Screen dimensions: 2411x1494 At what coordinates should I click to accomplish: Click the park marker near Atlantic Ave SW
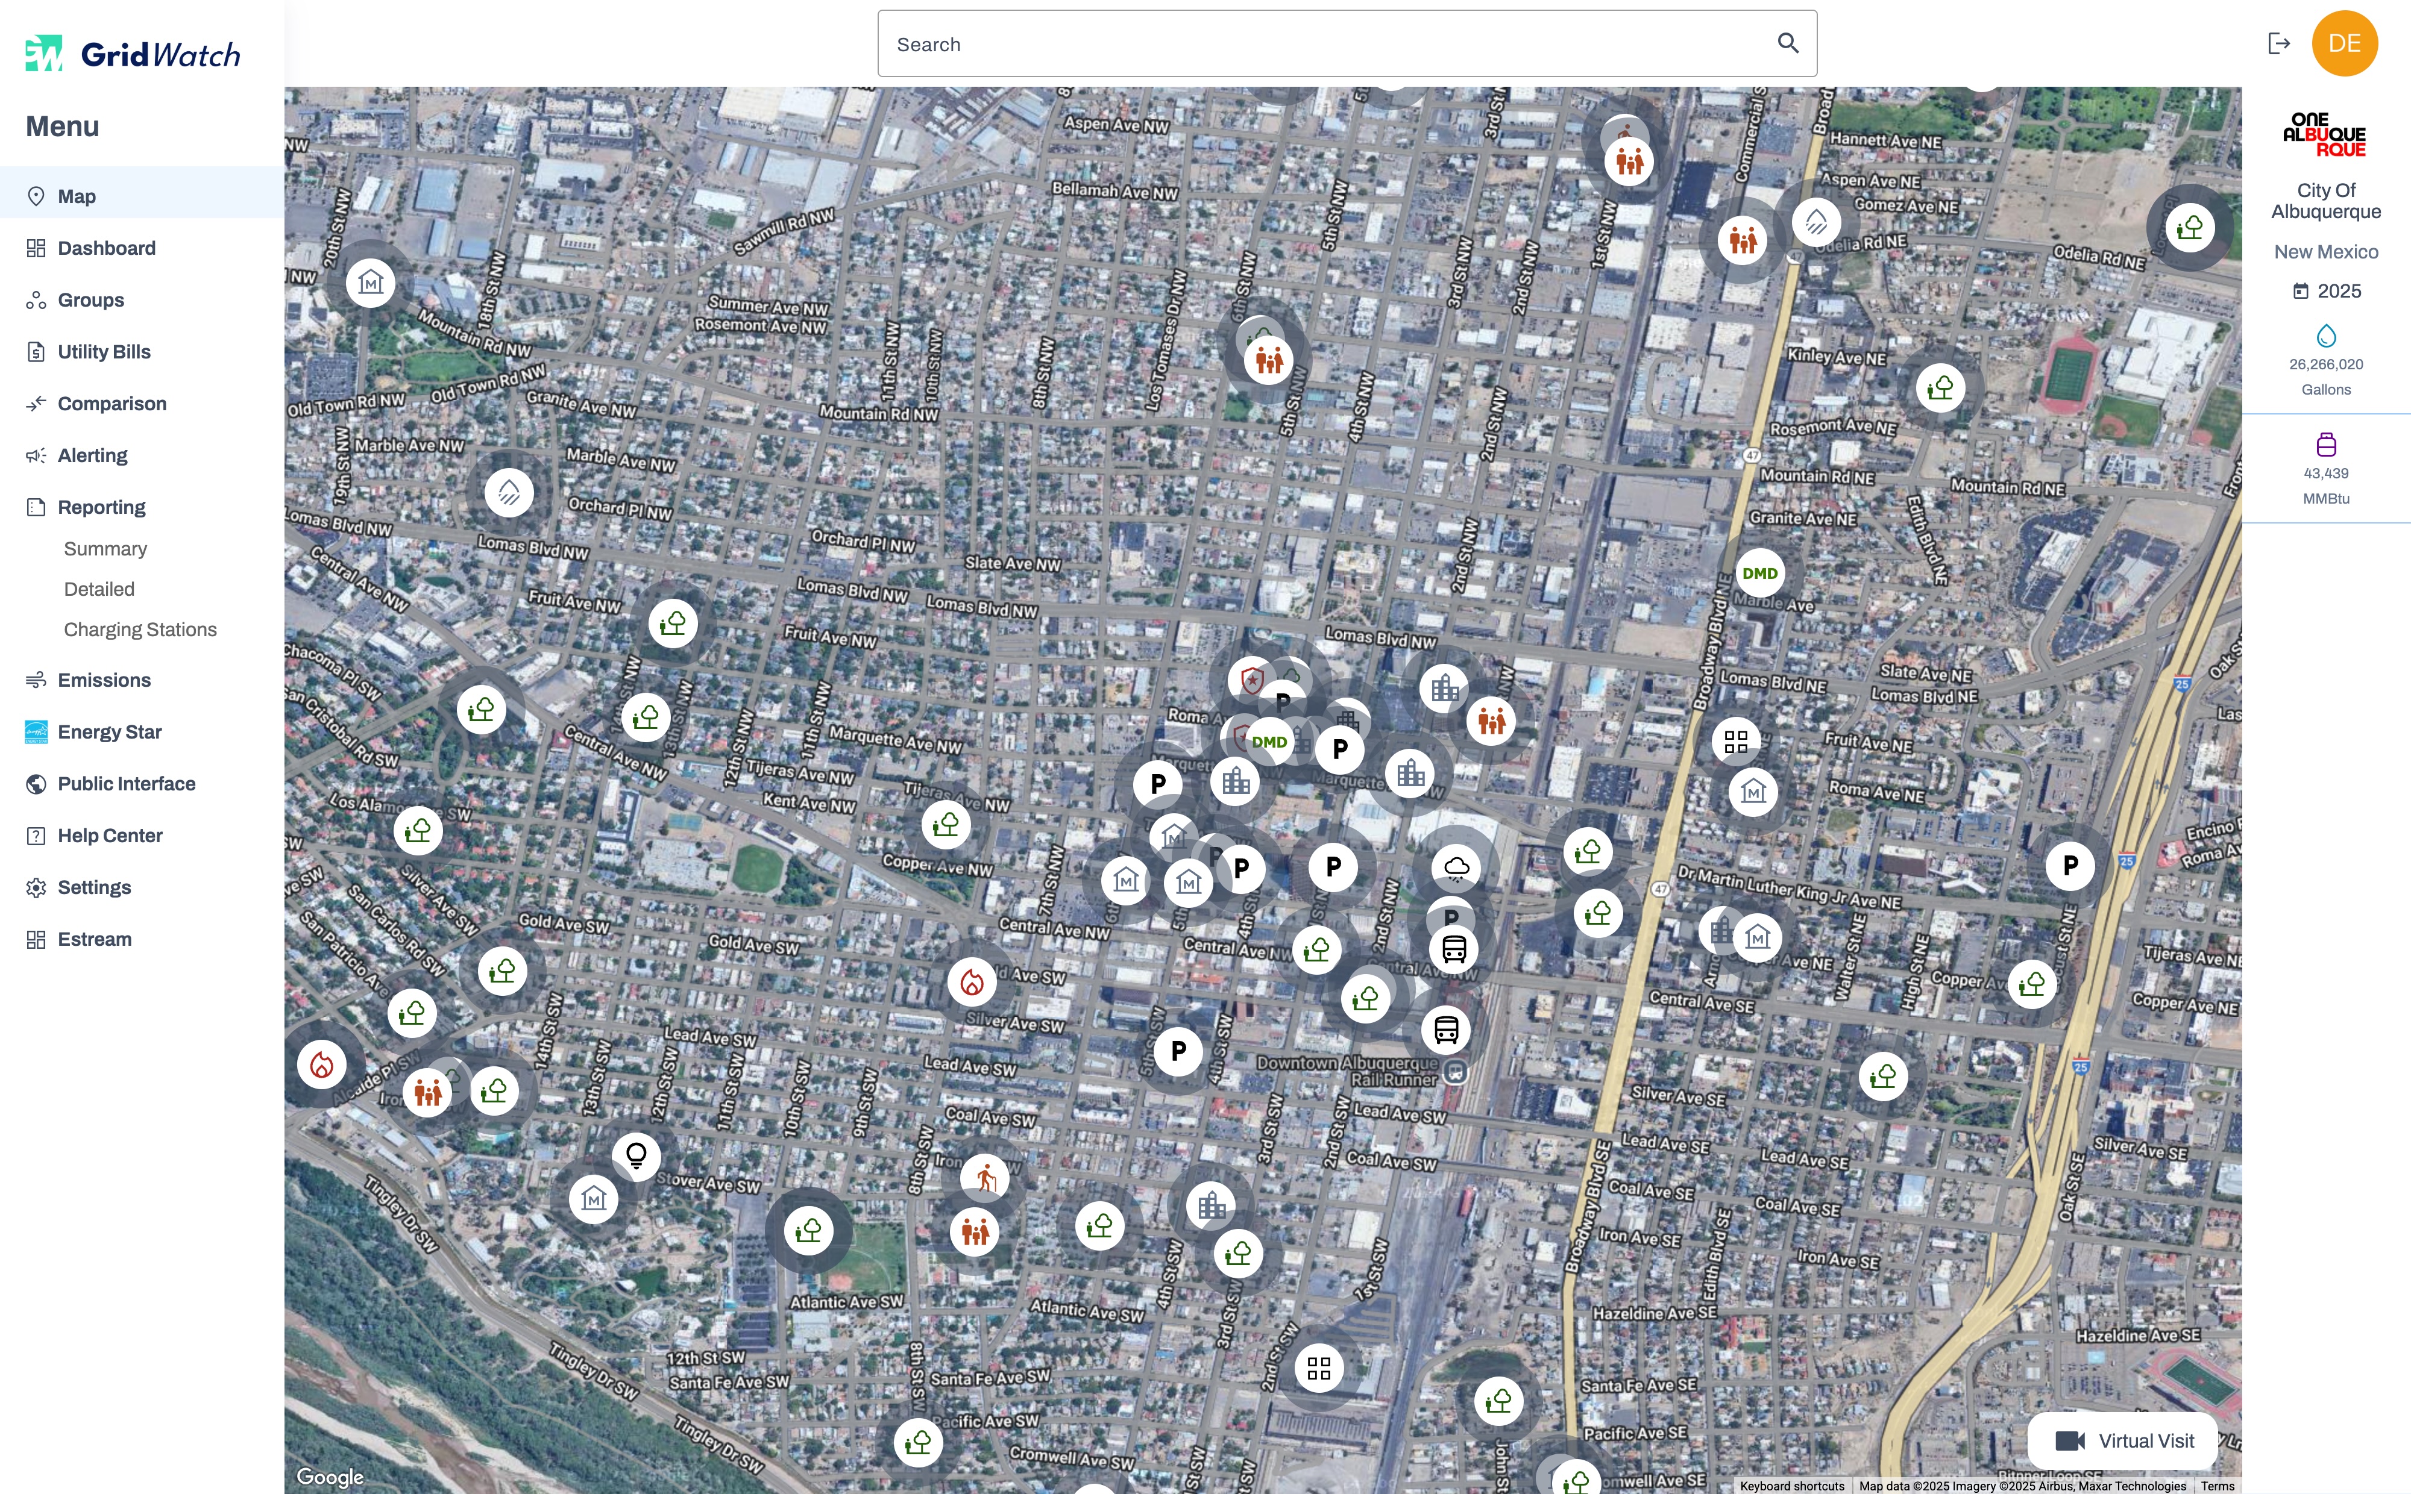[x=809, y=1230]
